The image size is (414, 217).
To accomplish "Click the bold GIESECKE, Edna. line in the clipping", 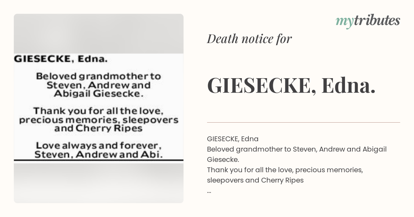I will point(61,59).
